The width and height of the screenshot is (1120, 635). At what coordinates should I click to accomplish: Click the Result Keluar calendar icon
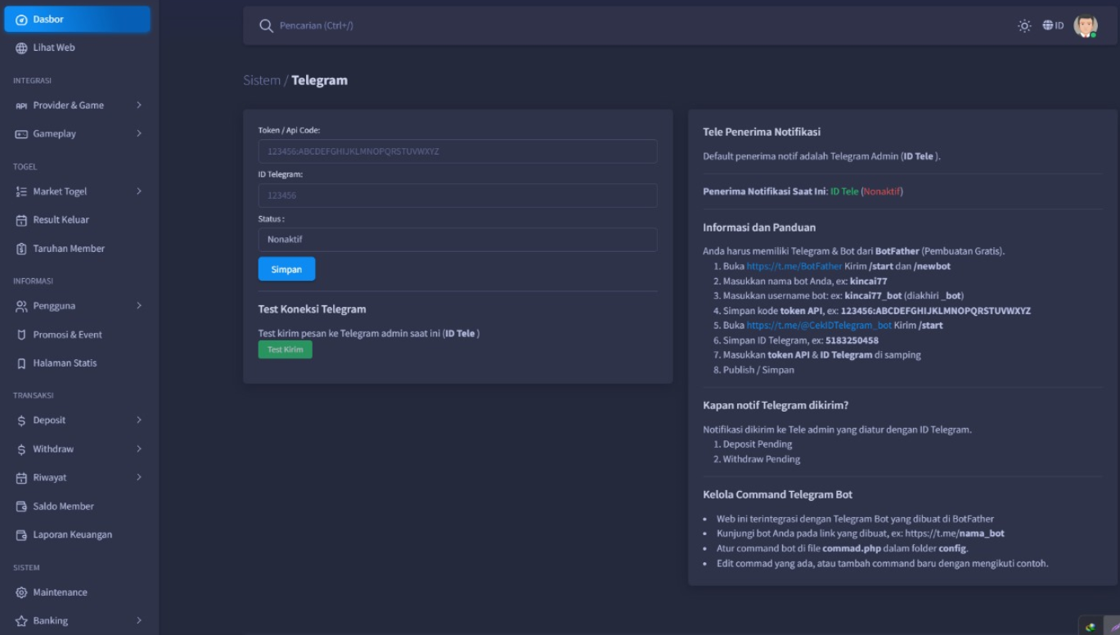[x=22, y=220]
